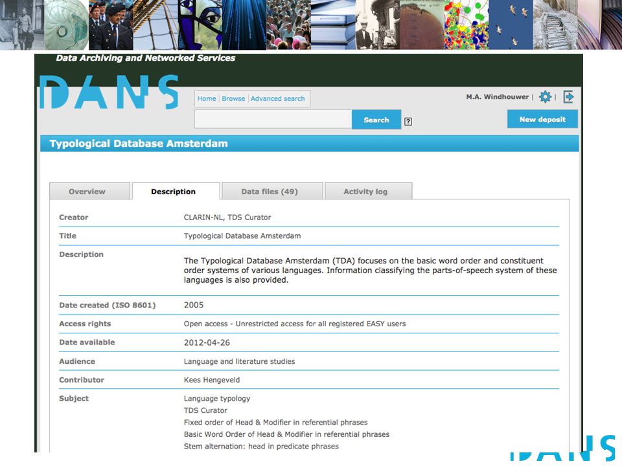Select creator value 'CLARIN-NL, TDS Curator'
This screenshot has width=622, height=466.
click(x=227, y=217)
